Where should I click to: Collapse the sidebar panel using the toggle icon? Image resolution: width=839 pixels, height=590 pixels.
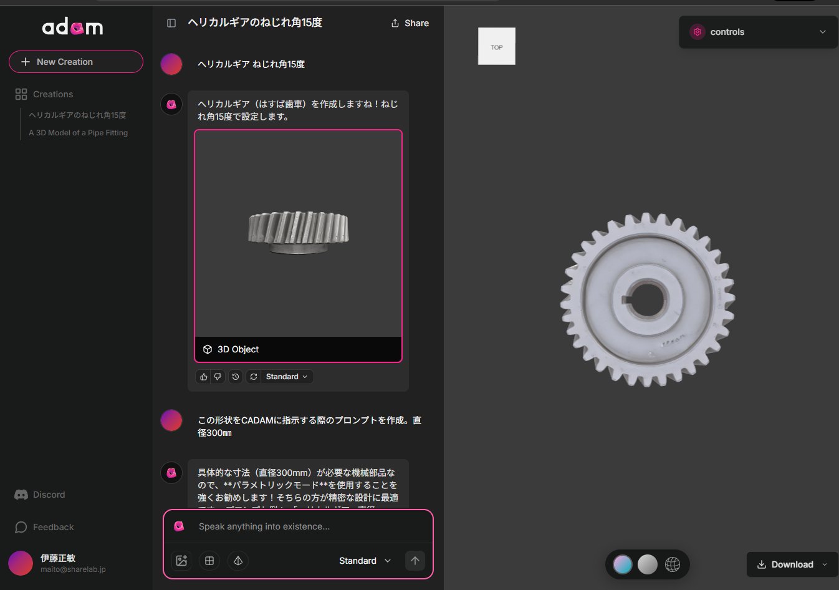171,23
